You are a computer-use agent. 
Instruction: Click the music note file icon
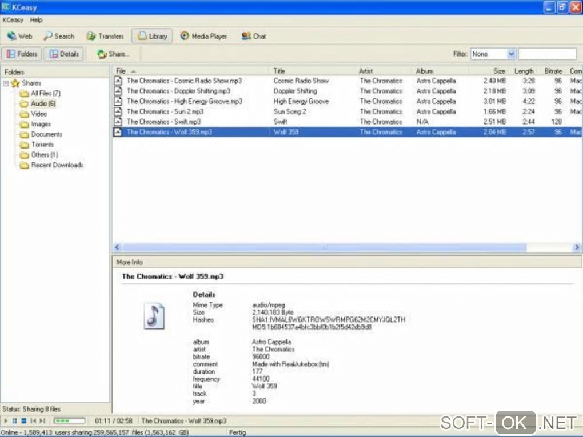pos(154,316)
